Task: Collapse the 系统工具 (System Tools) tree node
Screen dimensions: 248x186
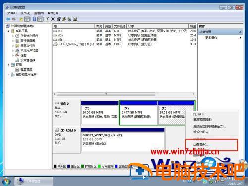Action: (x=8, y=31)
